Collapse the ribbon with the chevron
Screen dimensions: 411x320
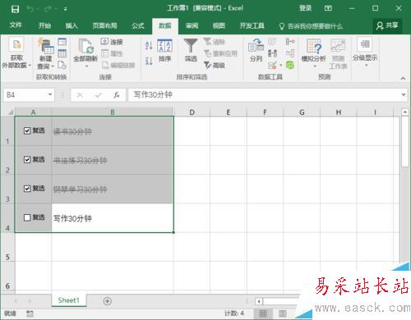pyautogui.click(x=403, y=78)
